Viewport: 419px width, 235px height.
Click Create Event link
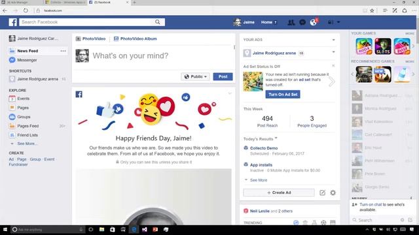point(49,159)
